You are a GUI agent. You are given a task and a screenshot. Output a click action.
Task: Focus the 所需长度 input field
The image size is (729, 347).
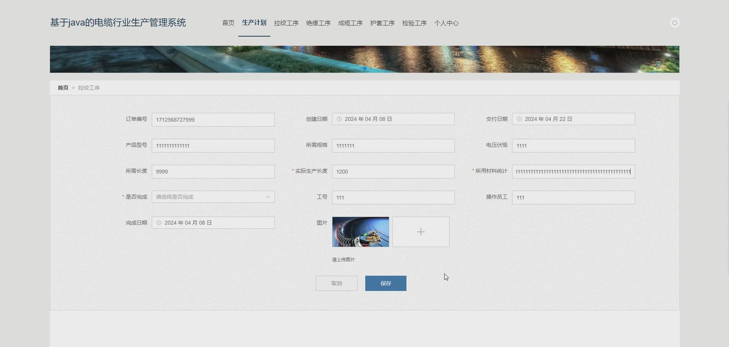click(213, 172)
